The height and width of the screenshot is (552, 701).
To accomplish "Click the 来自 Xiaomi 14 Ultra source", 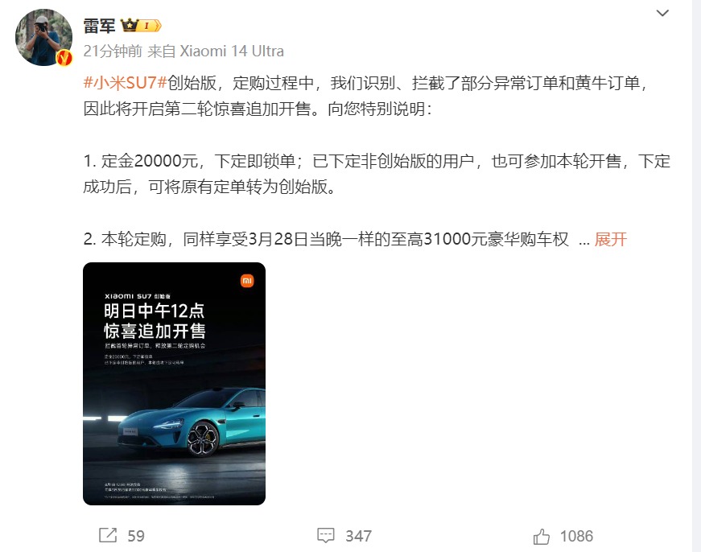I will coord(216,51).
